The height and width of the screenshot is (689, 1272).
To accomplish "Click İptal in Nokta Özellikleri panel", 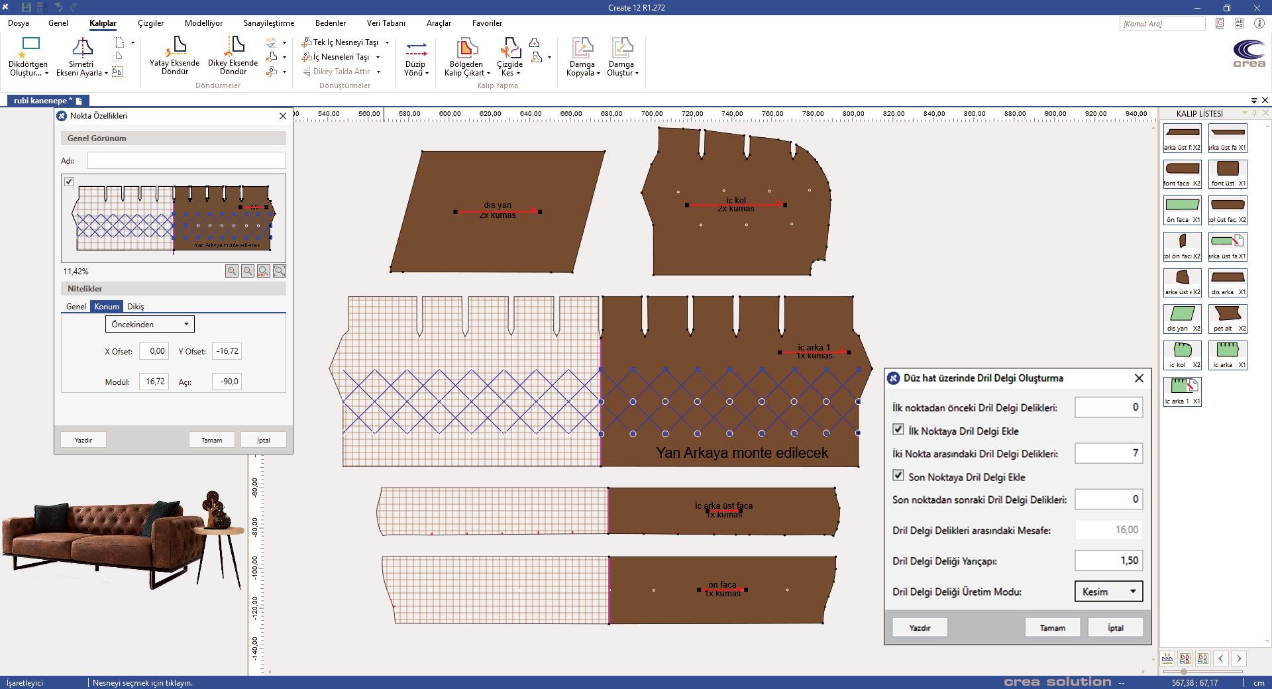I will point(264,440).
